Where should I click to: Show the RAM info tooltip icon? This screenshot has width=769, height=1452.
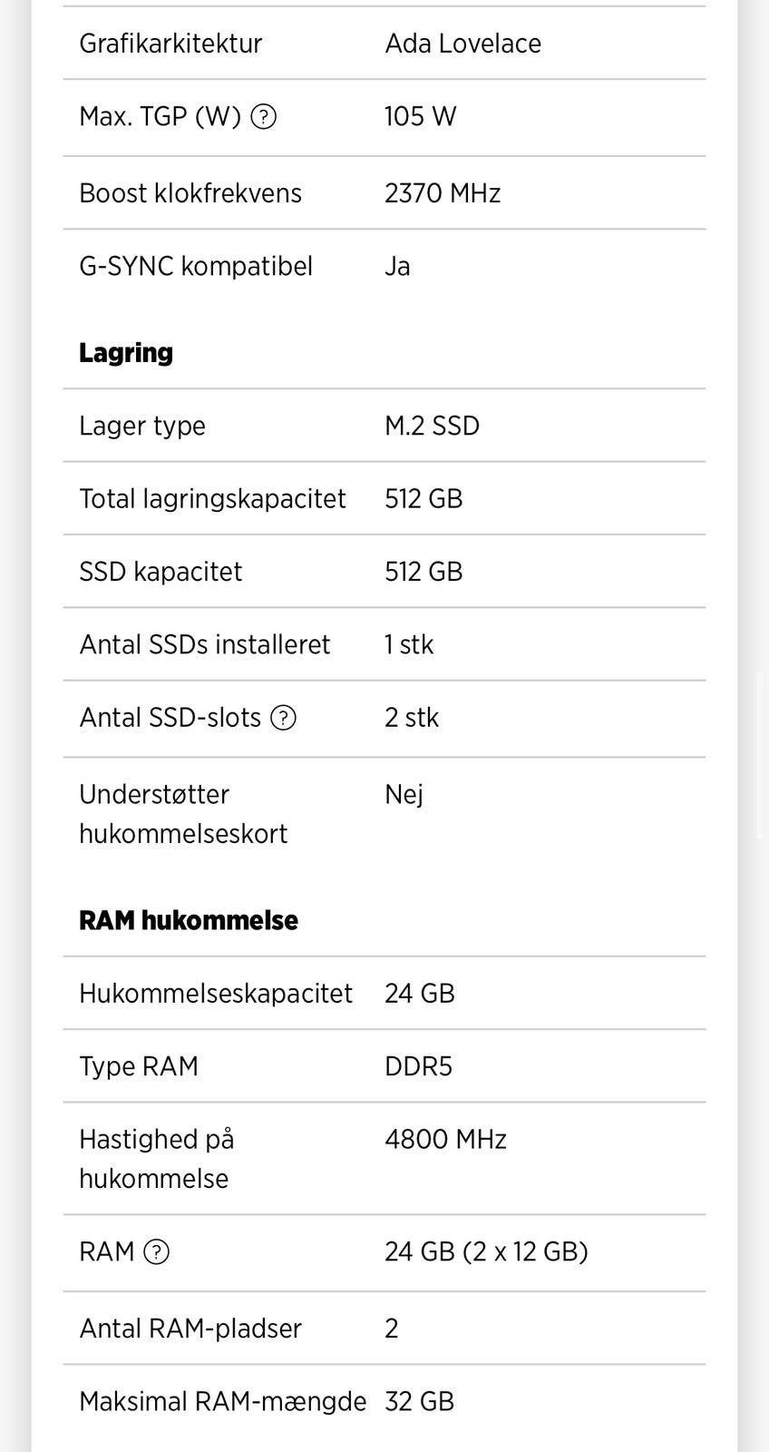coord(157,1252)
